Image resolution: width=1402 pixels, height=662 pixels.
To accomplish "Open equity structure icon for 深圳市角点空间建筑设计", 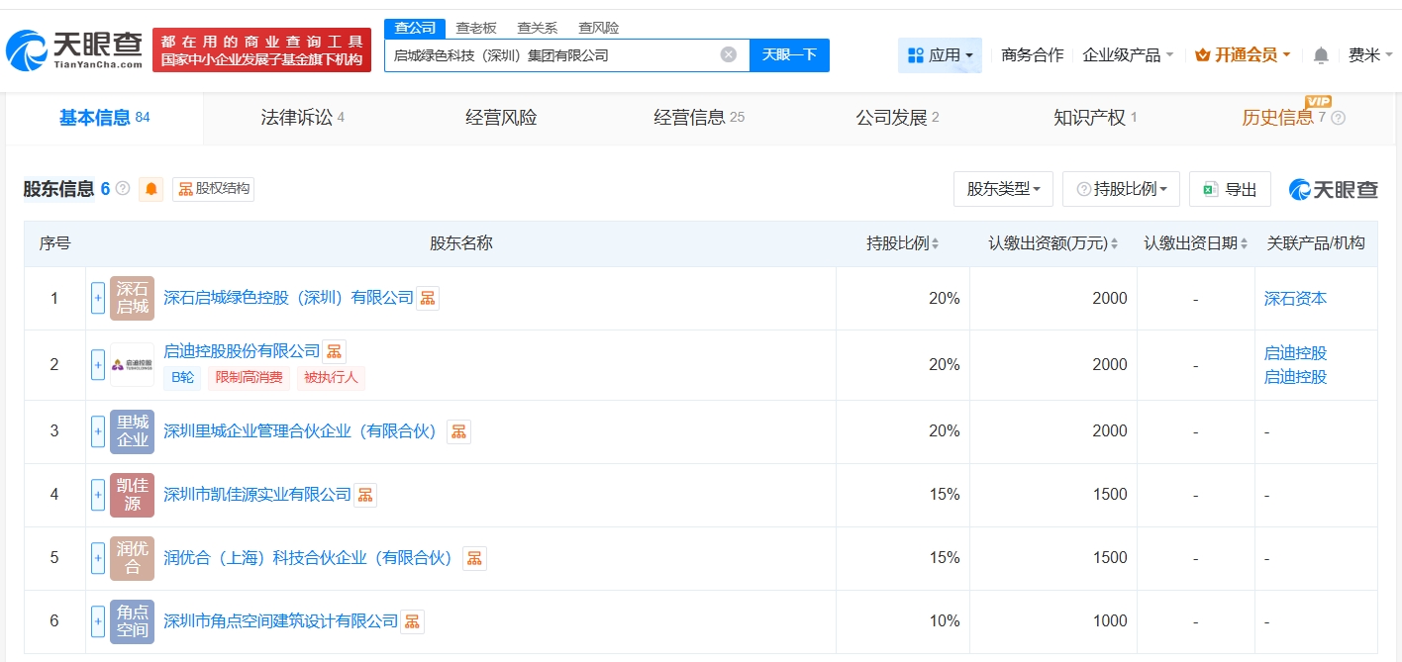I will click(x=412, y=621).
